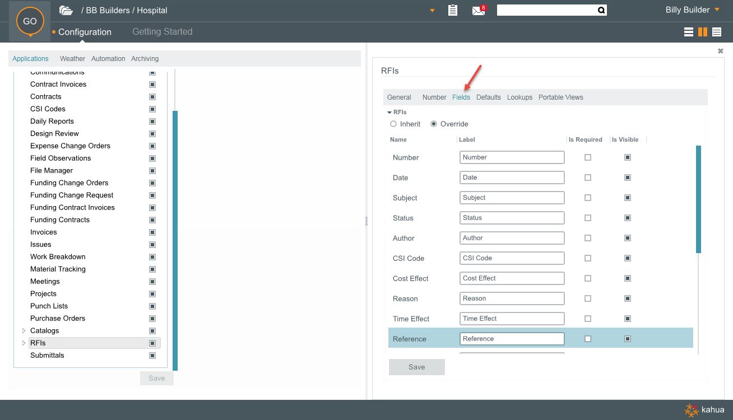Open the clipboard tasks icon
Image resolution: width=733 pixels, height=420 pixels.
coord(453,10)
